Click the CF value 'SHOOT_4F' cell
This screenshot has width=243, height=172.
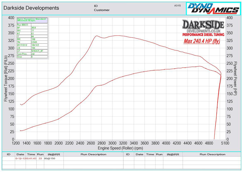pyautogui.click(x=39, y=51)
